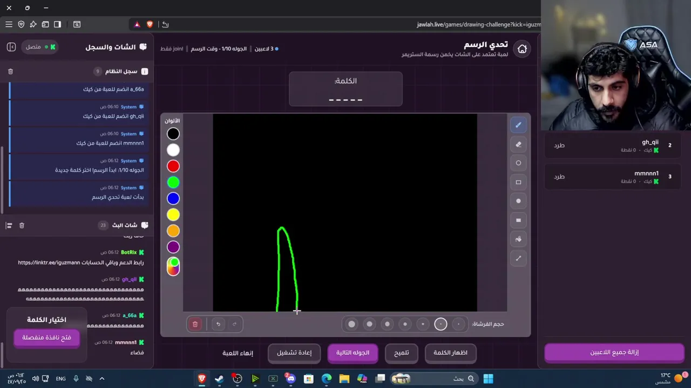This screenshot has width=691, height=388.
Task: Select the hollow rectangle shape tool
Action: 518,182
